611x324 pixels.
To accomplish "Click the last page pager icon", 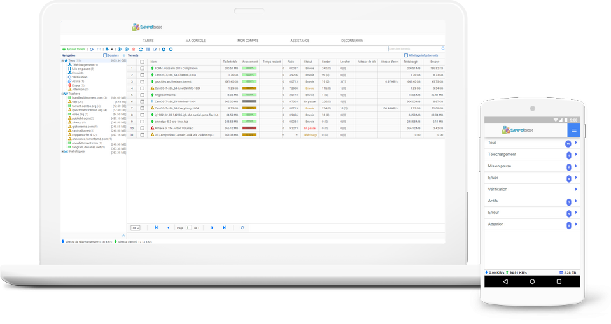I will [224, 228].
